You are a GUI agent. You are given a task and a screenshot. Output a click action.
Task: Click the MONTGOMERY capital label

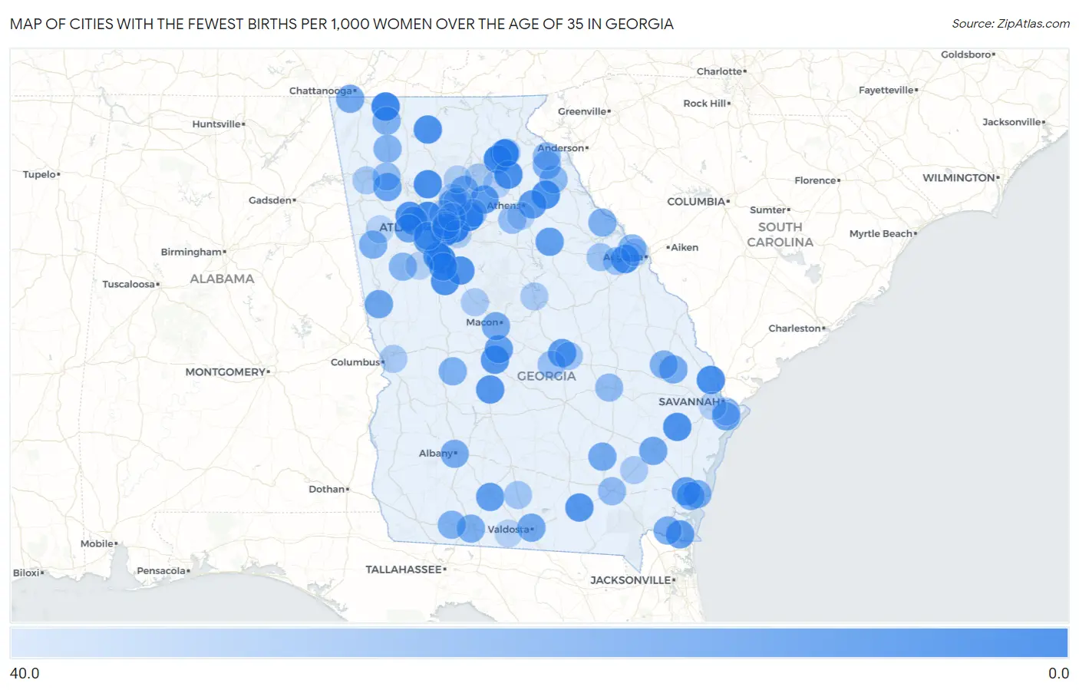tap(226, 372)
